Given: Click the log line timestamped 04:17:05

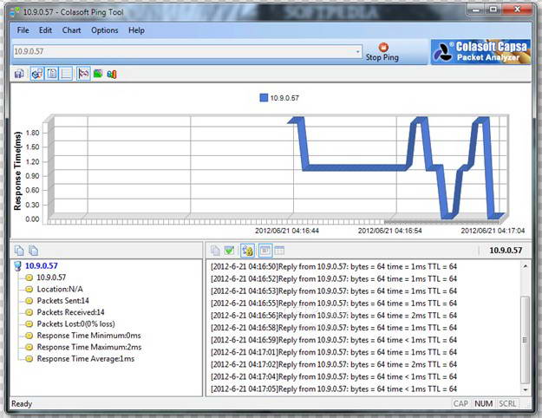Looking at the screenshot, I should (x=334, y=389).
